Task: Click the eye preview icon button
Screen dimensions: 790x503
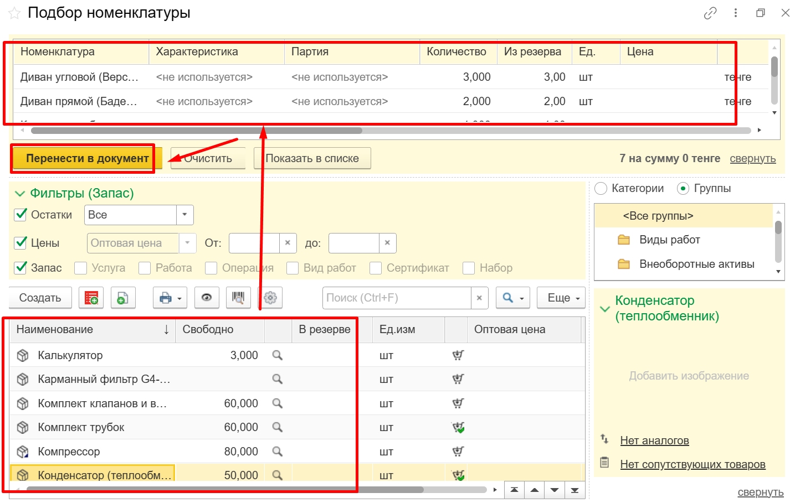Action: click(x=207, y=298)
